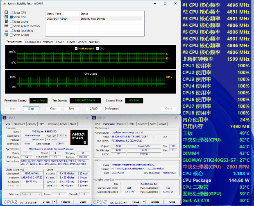Click the Stress FPU icon
Screen dimensions: 254x206
pyautogui.click(x=6, y=17)
